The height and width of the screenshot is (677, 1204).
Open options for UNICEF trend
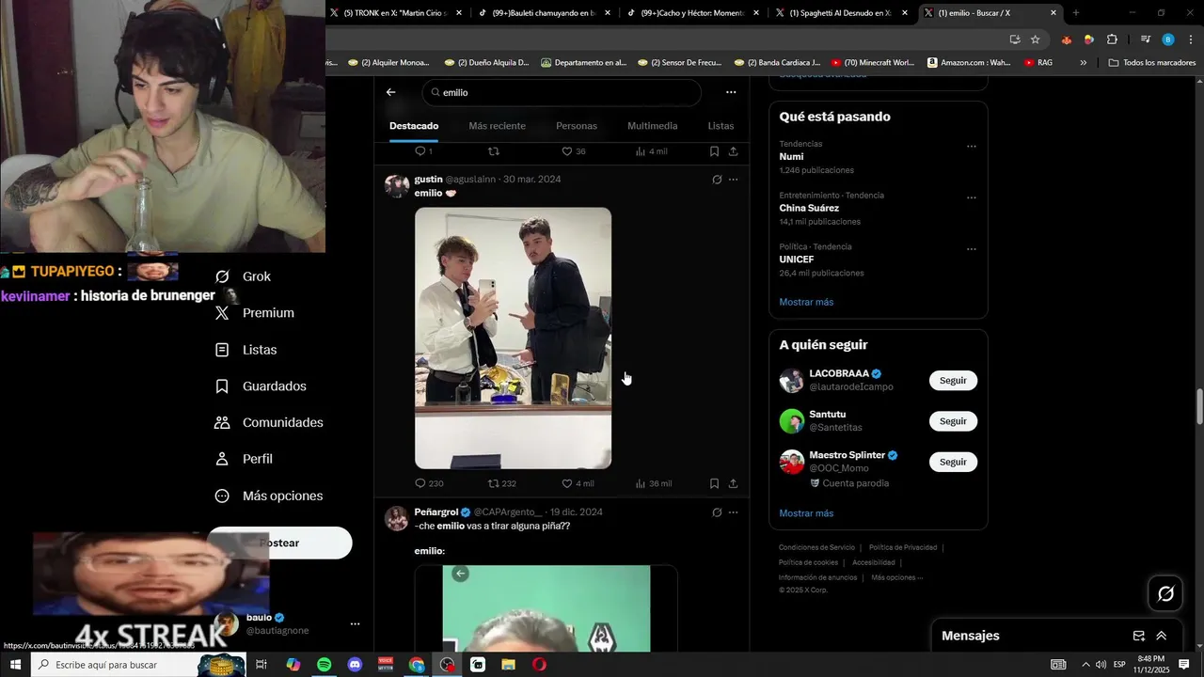click(972, 249)
